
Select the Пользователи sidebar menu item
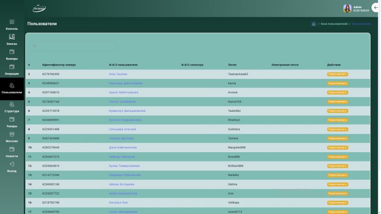pyautogui.click(x=12, y=88)
